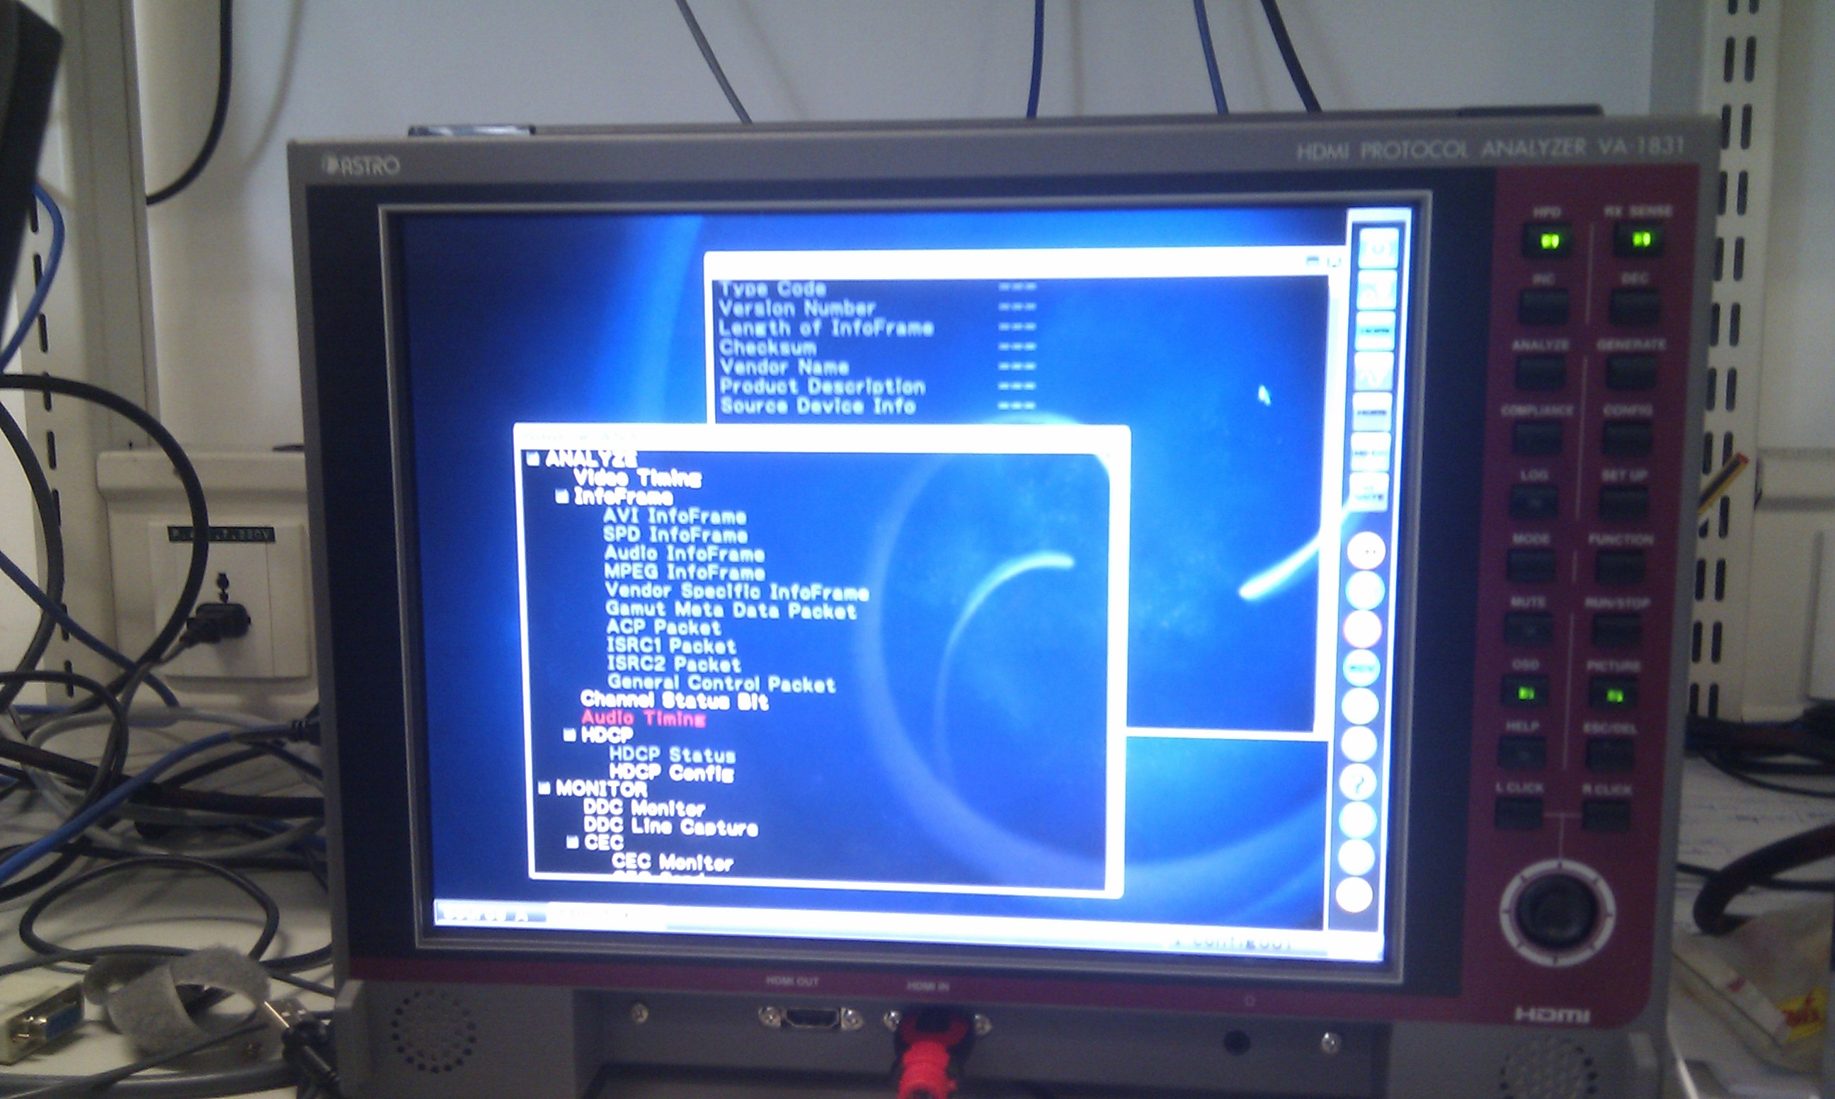Open Video Timing in the tree
This screenshot has height=1099, width=1835.
tap(637, 479)
